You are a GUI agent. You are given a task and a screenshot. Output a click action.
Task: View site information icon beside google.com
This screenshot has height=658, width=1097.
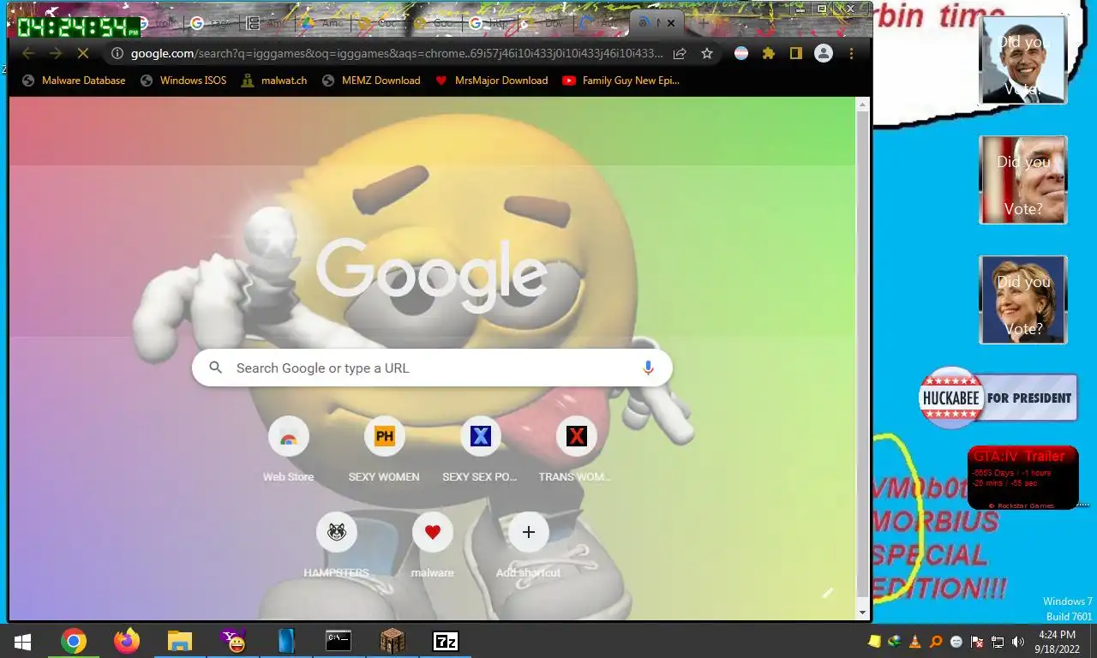coord(117,53)
